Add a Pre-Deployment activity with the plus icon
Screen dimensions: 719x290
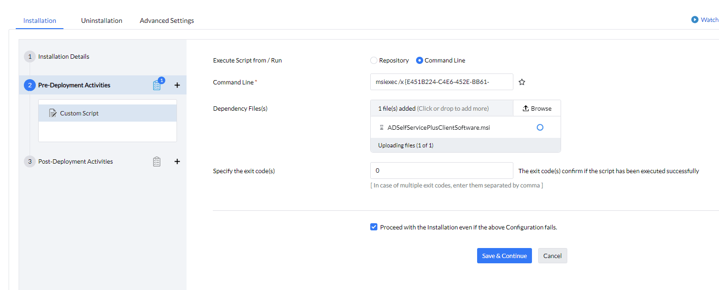tap(177, 85)
